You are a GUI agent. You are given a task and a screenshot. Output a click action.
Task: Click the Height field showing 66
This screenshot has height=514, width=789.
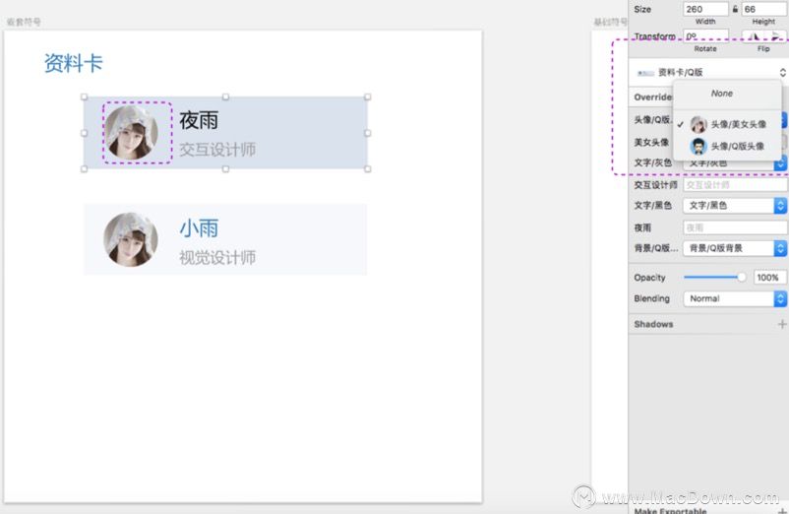coord(764,9)
